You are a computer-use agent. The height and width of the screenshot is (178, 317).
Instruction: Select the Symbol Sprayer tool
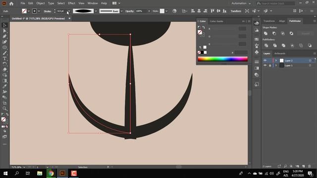pos(4,92)
